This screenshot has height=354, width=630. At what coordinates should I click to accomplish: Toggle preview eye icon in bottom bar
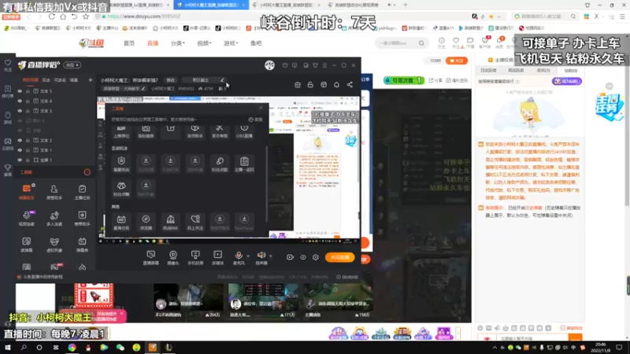[303, 257]
